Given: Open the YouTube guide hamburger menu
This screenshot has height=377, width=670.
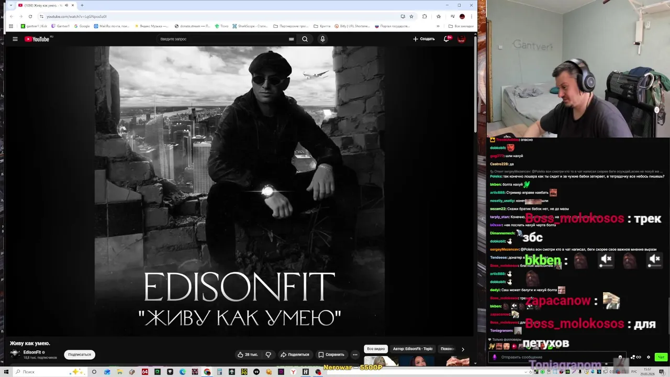Looking at the screenshot, I should (15, 39).
